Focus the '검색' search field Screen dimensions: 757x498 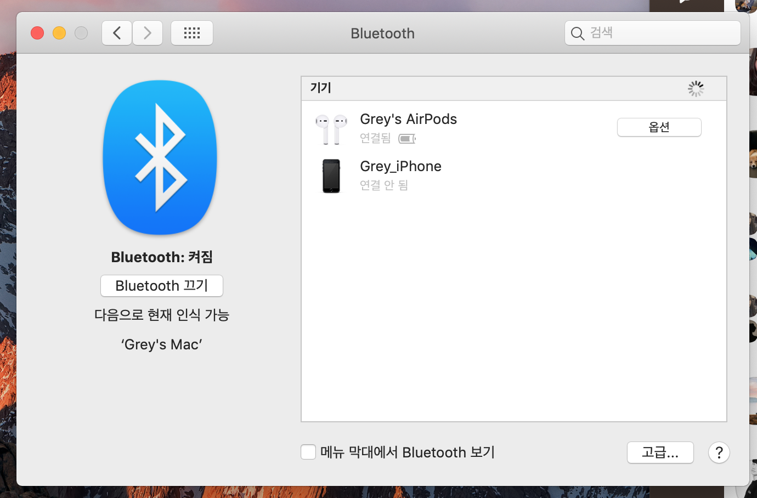click(x=653, y=33)
